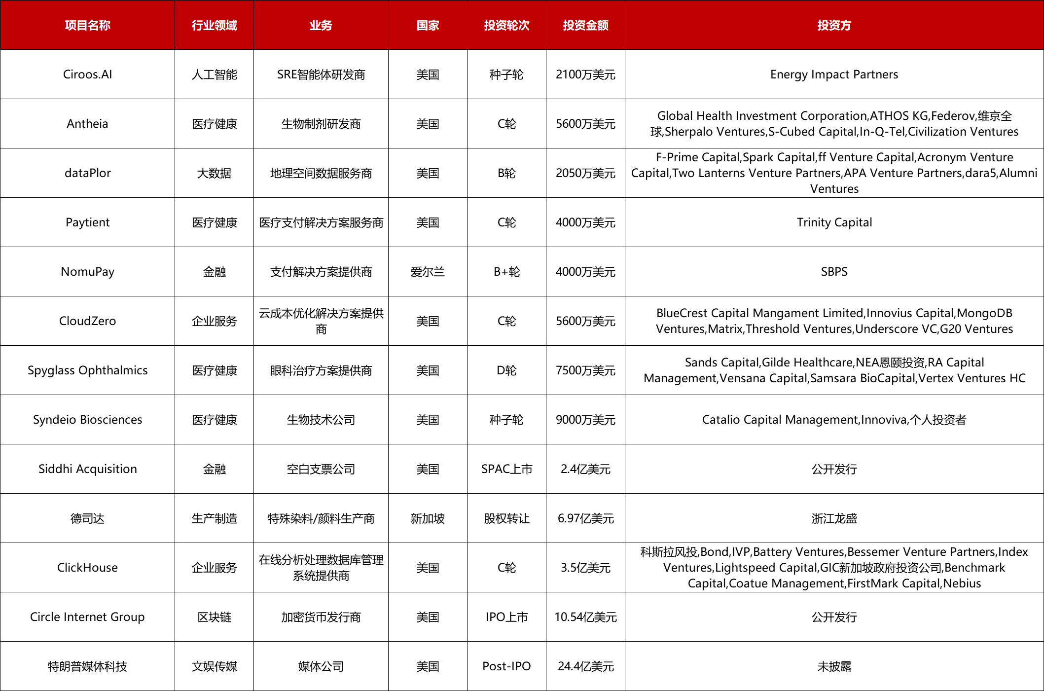Click the 空白支票公司 business cell

tap(321, 469)
